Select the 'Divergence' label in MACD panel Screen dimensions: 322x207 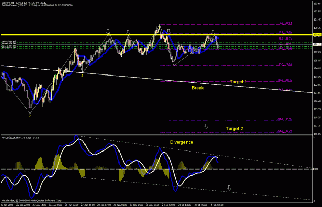[x=181, y=142]
